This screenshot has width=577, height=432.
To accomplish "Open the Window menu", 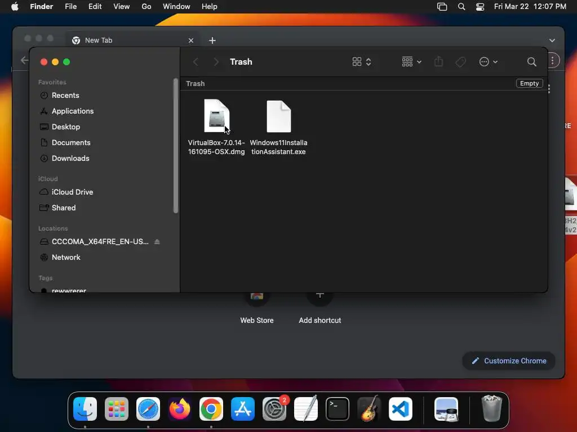I will pyautogui.click(x=176, y=7).
